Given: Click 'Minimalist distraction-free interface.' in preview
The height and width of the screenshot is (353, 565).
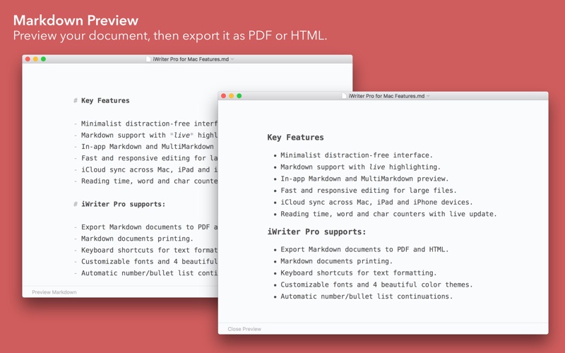Looking at the screenshot, I should click(357, 155).
